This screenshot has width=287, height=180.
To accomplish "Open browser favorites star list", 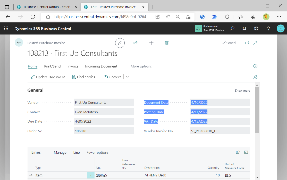I will pos(241,17).
